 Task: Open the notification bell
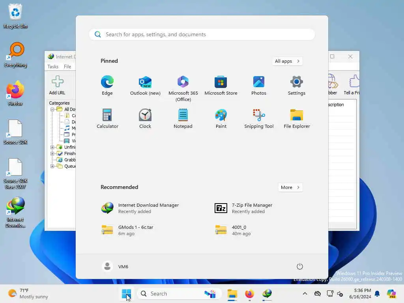click(377, 294)
